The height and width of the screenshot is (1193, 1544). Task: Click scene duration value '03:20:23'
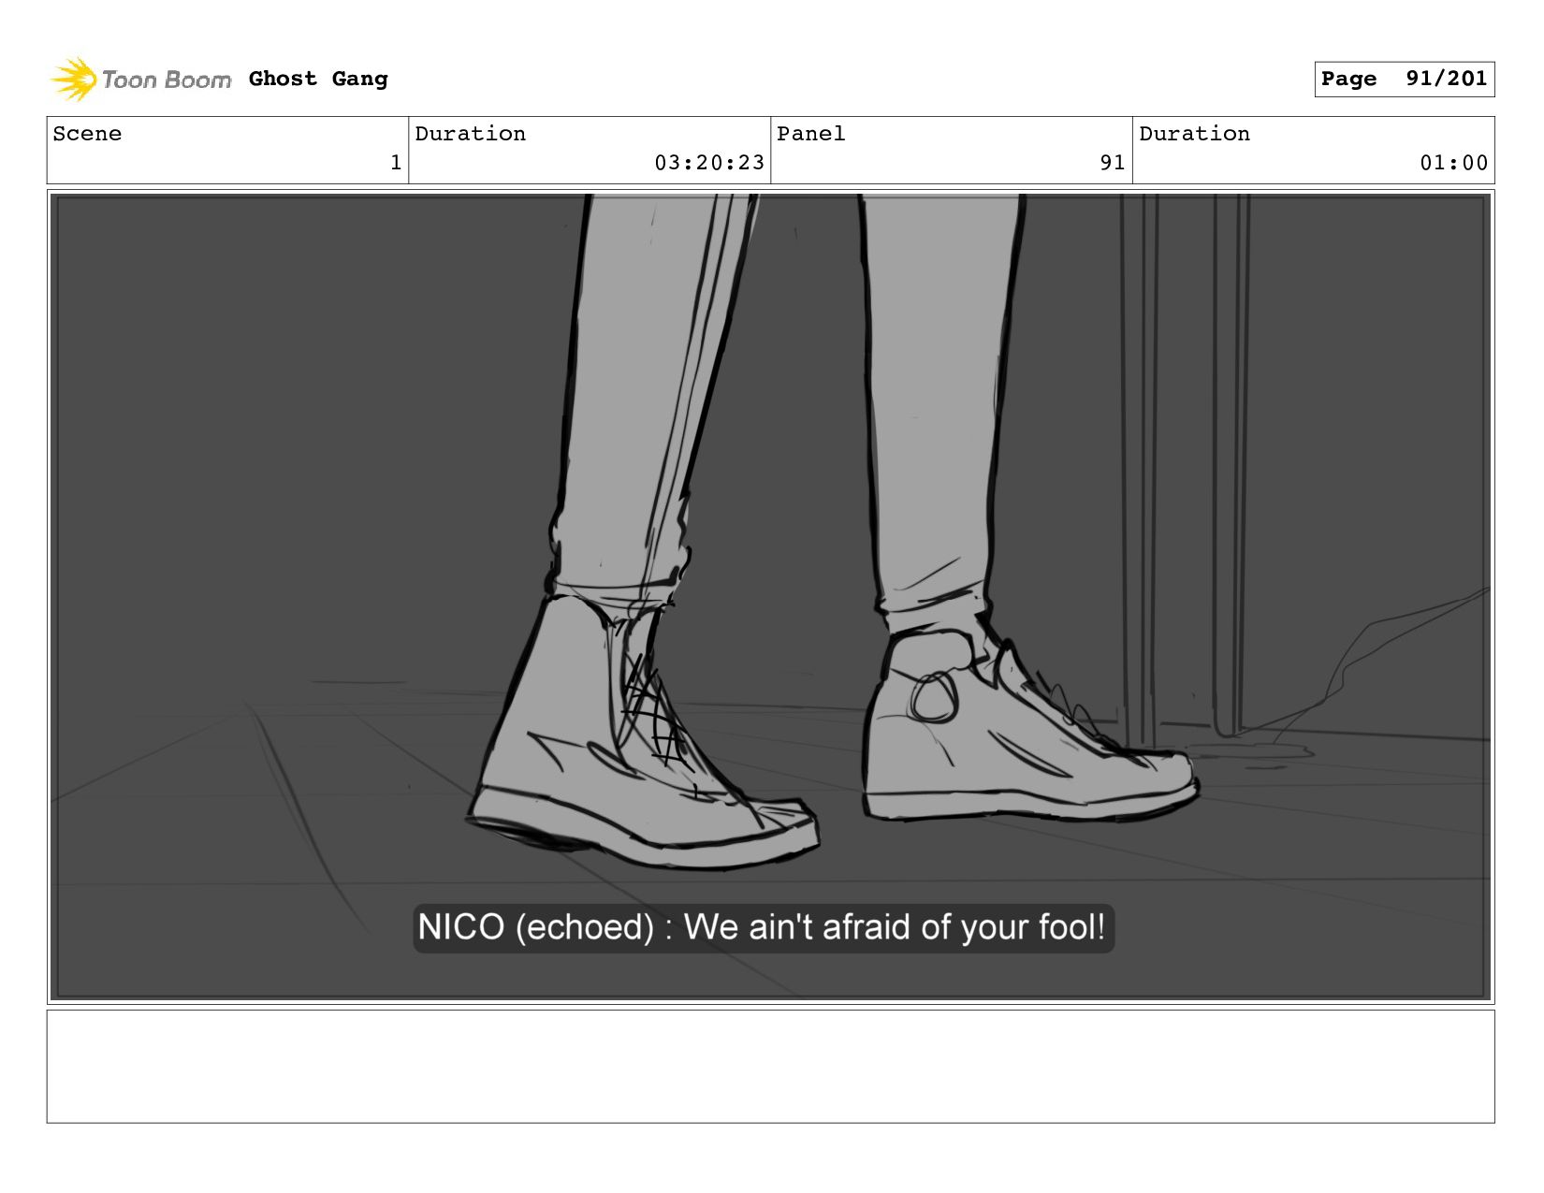point(709,163)
